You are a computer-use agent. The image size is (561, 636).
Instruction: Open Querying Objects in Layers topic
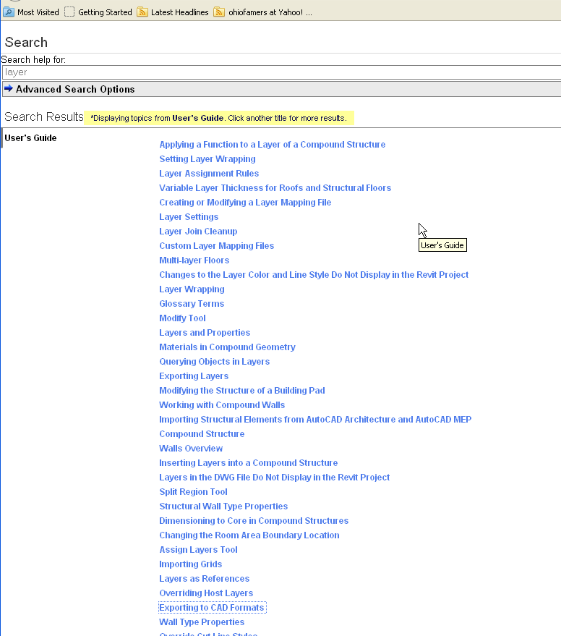pos(214,361)
